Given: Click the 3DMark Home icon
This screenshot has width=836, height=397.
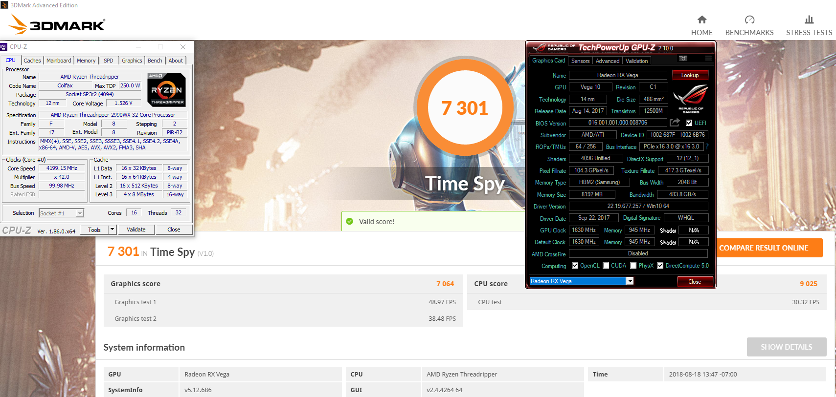Looking at the screenshot, I should [x=702, y=20].
